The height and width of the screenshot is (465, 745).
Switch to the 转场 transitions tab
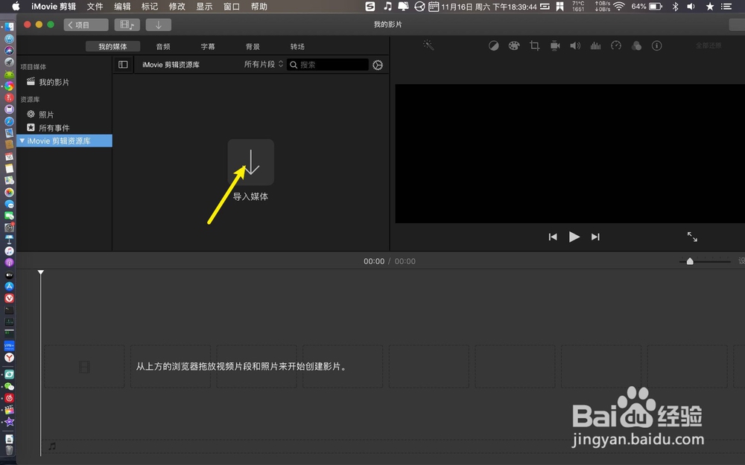tap(297, 46)
